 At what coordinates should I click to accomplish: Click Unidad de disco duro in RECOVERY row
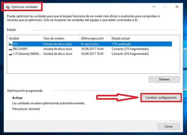(58, 49)
